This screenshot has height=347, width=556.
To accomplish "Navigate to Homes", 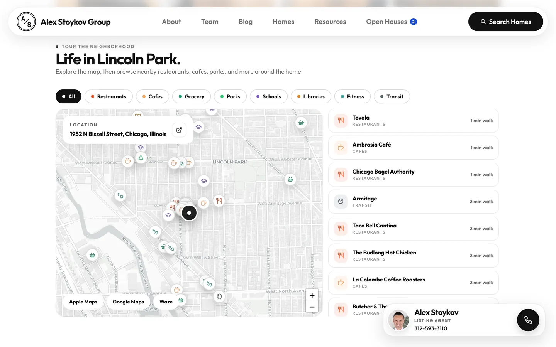I will [x=283, y=22].
